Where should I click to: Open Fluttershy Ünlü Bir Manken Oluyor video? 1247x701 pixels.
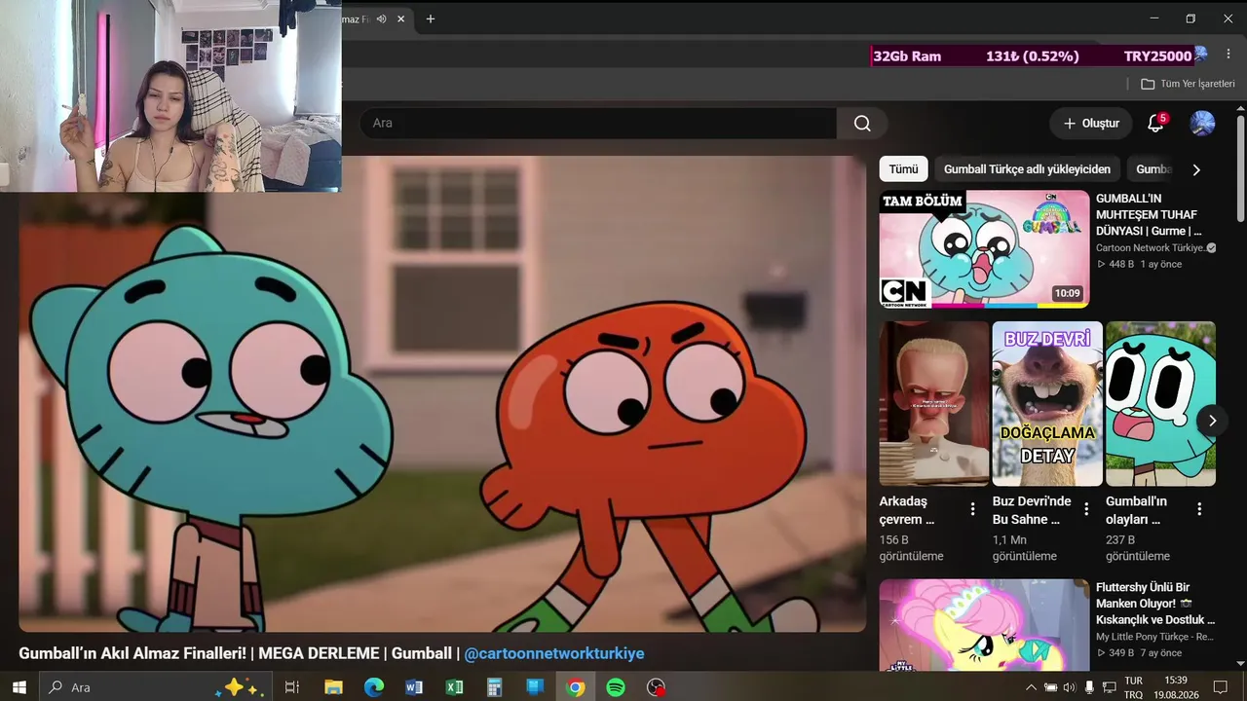pos(1155,604)
